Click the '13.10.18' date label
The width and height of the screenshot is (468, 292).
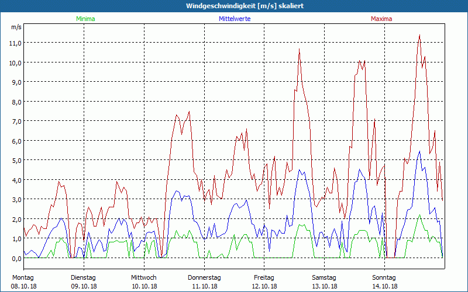coord(325,286)
